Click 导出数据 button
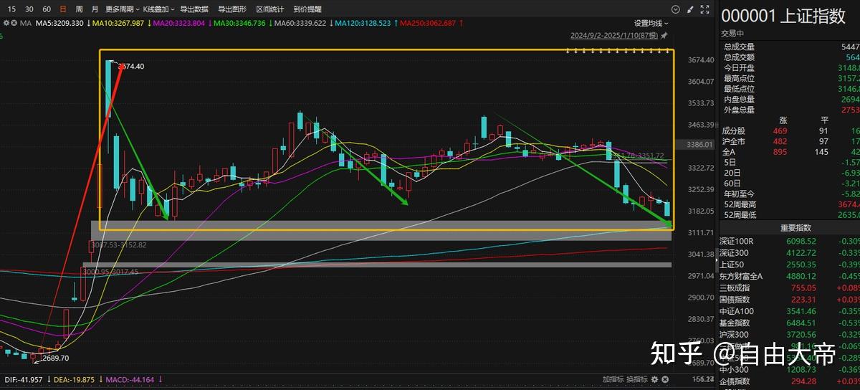The height and width of the screenshot is (390, 860). [x=193, y=9]
